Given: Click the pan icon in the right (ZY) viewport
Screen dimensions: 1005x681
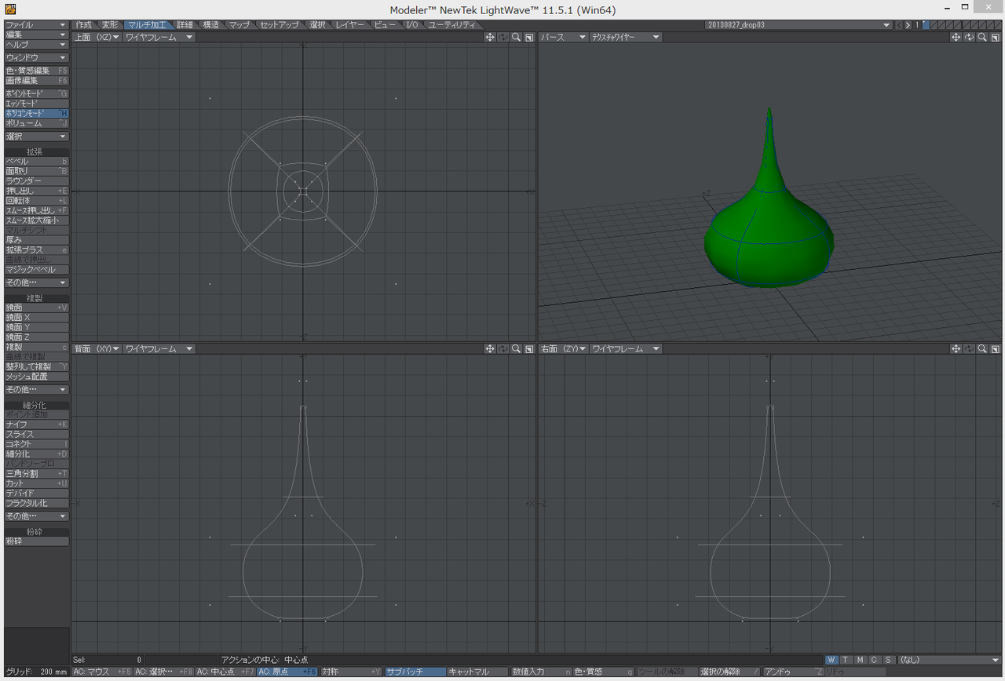Looking at the screenshot, I should click(x=956, y=349).
